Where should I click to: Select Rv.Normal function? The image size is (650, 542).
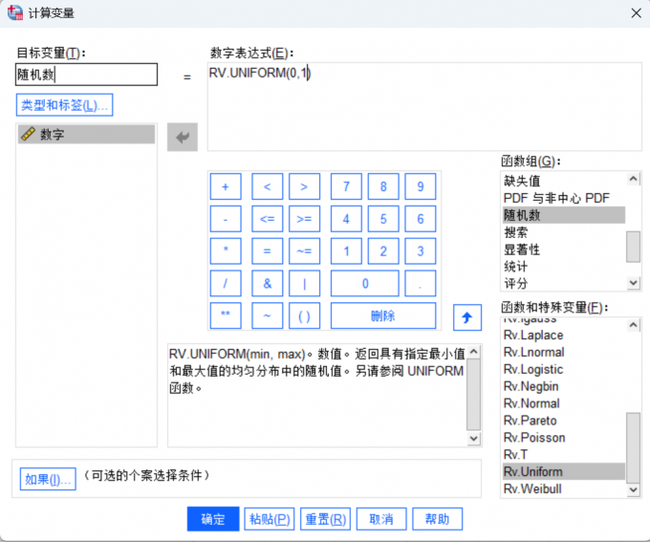(x=563, y=403)
